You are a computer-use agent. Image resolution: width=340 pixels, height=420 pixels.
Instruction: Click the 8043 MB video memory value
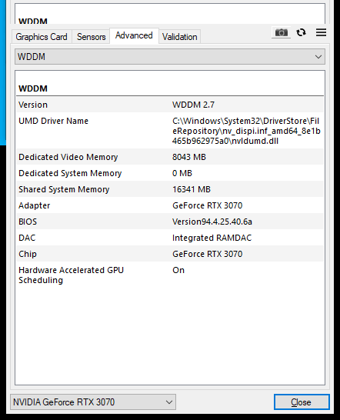[189, 157]
